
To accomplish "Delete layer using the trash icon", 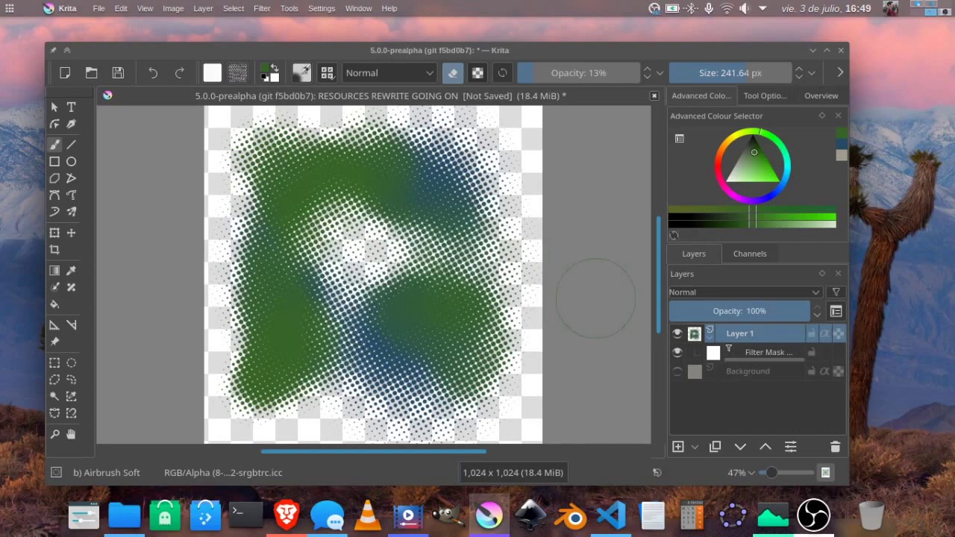I will point(835,447).
